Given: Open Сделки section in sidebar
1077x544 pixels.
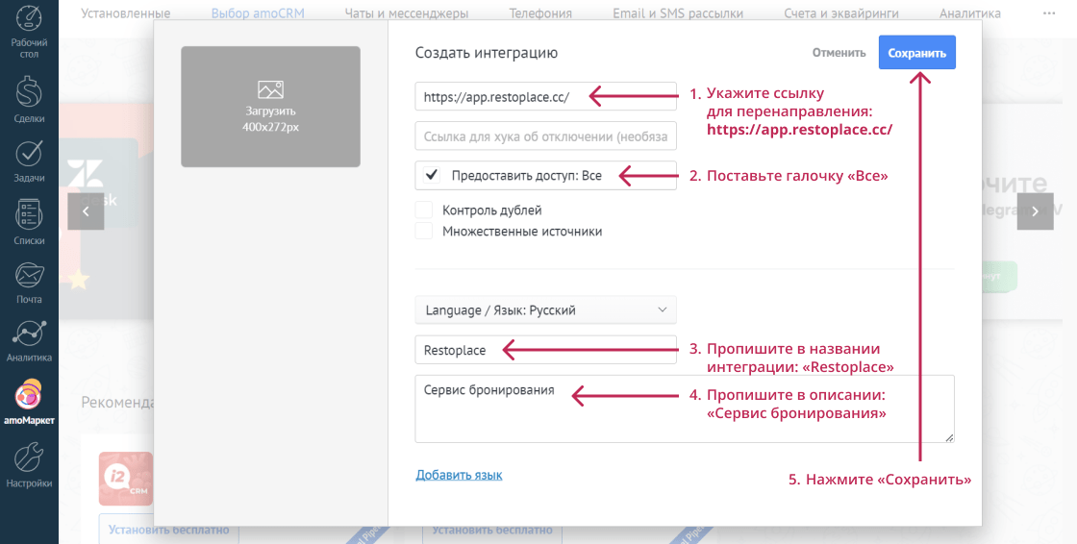Looking at the screenshot, I should coord(29,99).
